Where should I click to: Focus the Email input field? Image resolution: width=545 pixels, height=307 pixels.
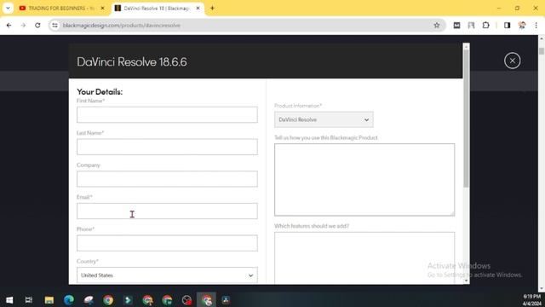pos(167,211)
